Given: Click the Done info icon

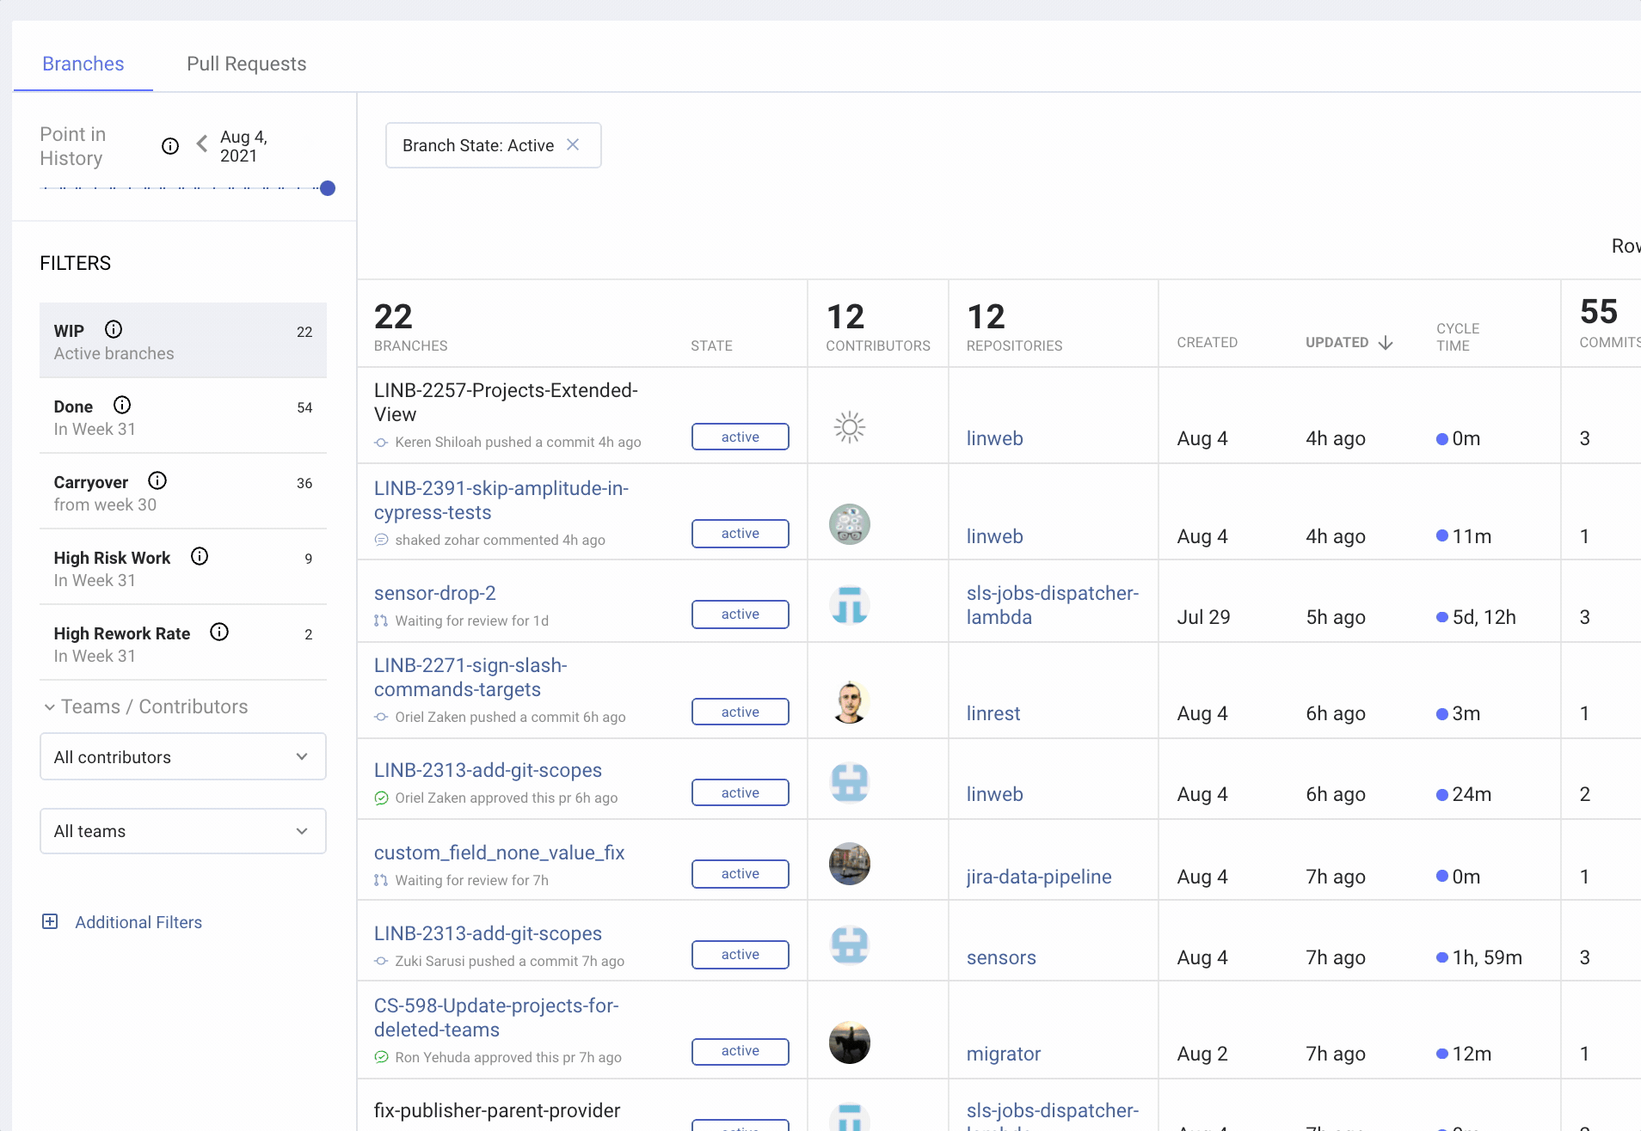Looking at the screenshot, I should [122, 405].
